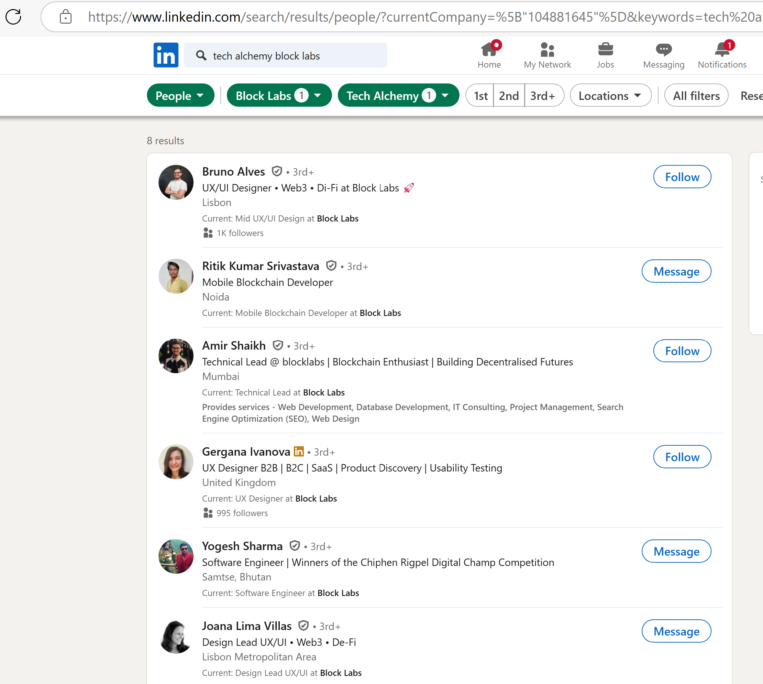763x684 pixels.
Task: Open the Notifications bell icon
Action: [722, 49]
